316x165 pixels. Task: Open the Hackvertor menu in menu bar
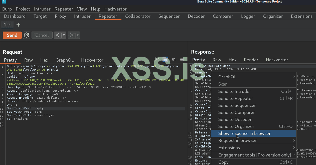pyautogui.click(x=115, y=9)
